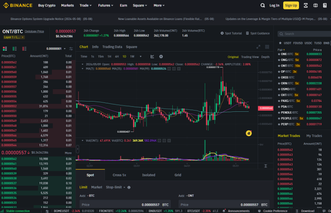The image size is (331, 213).
Task: Open order book settings sliders icon
Action: (x=71, y=49)
